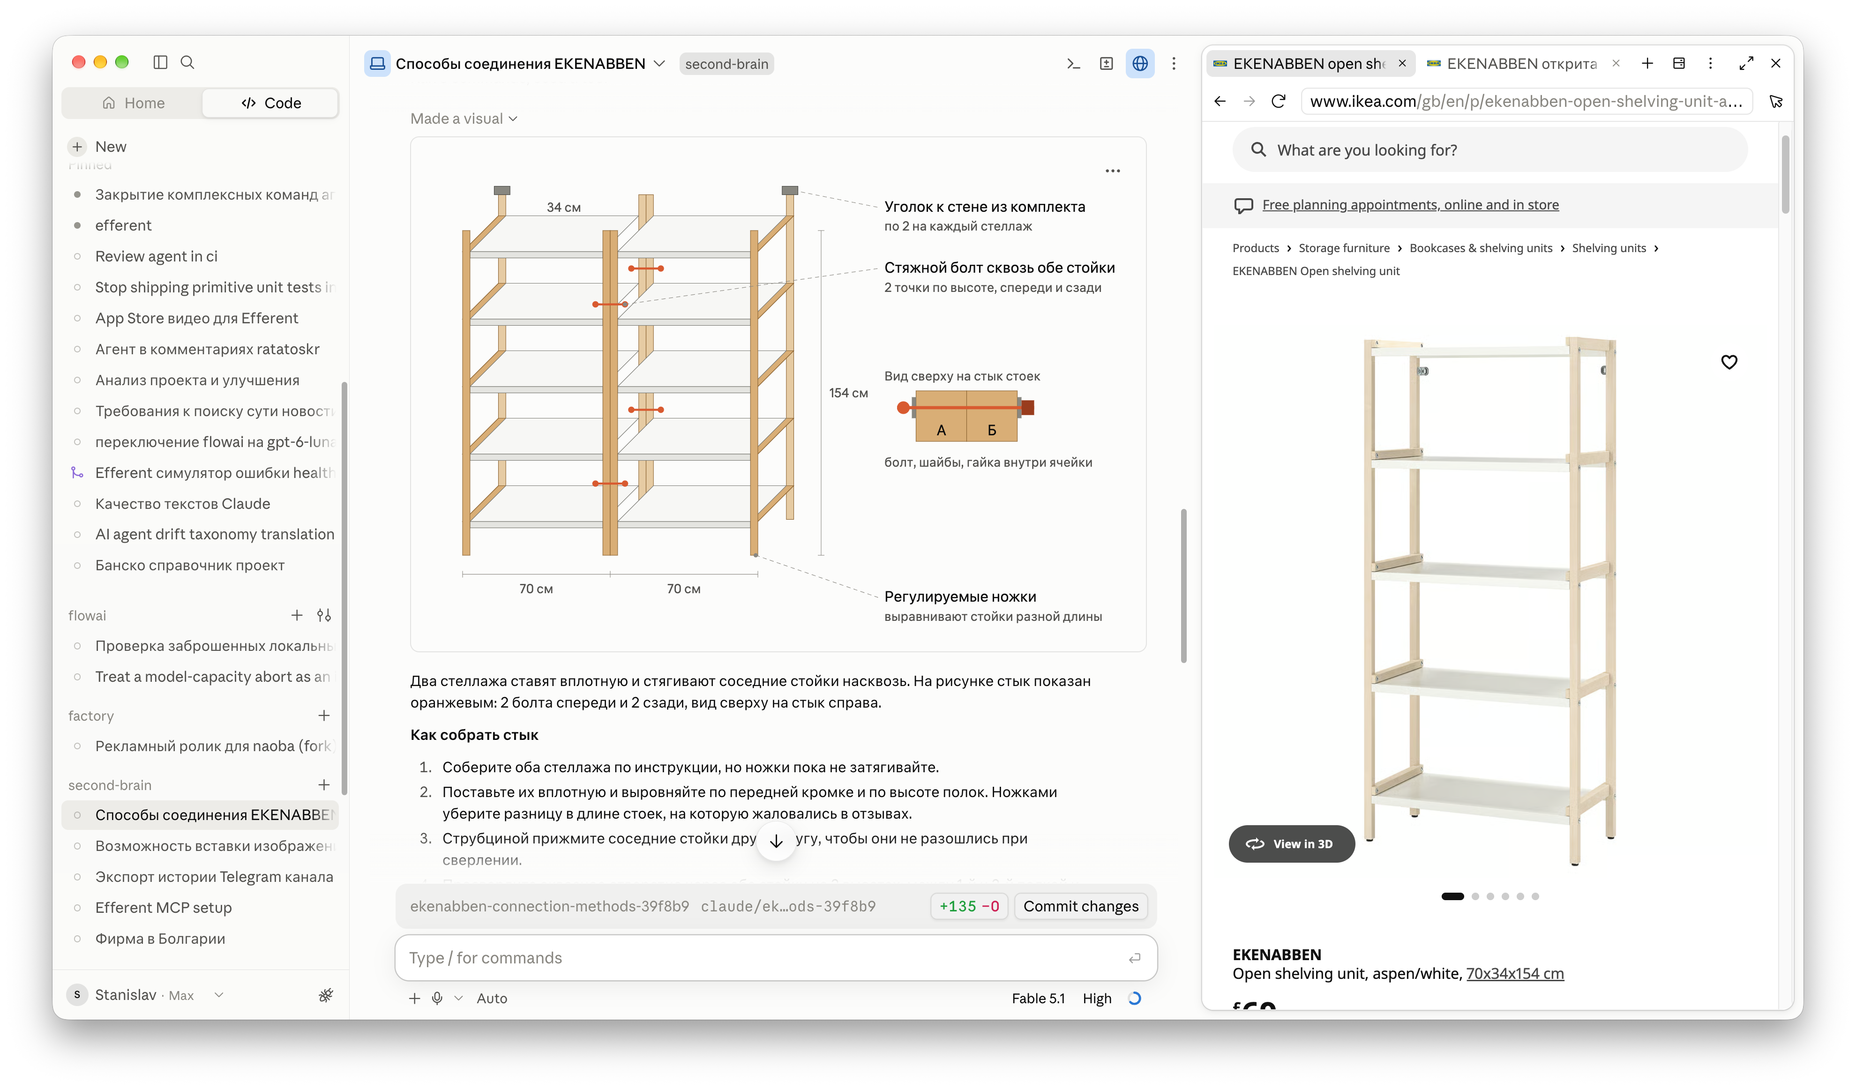
Task: Activate the element picker cursor icon
Action: coord(1776,102)
